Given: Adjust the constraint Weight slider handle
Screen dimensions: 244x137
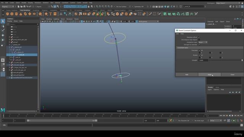Looking at the screenshot, I should point(242,60).
